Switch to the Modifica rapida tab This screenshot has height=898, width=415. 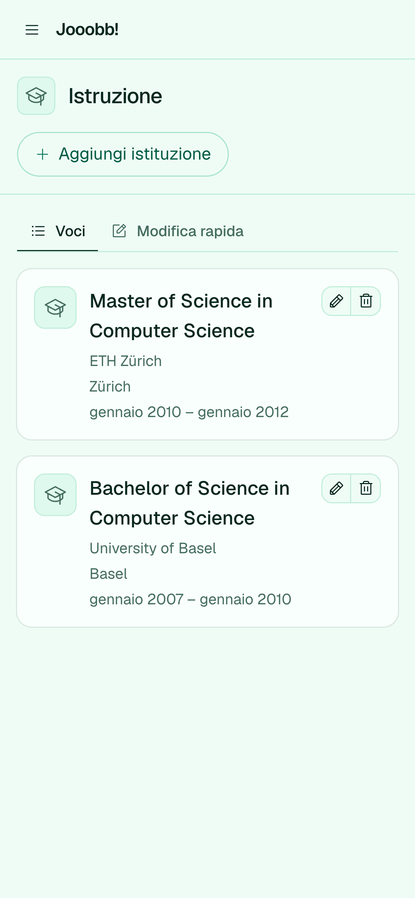tap(178, 231)
